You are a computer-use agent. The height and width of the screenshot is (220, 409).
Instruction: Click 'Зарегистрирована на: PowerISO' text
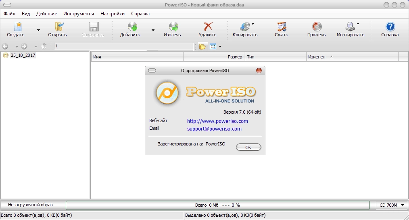(x=192, y=144)
